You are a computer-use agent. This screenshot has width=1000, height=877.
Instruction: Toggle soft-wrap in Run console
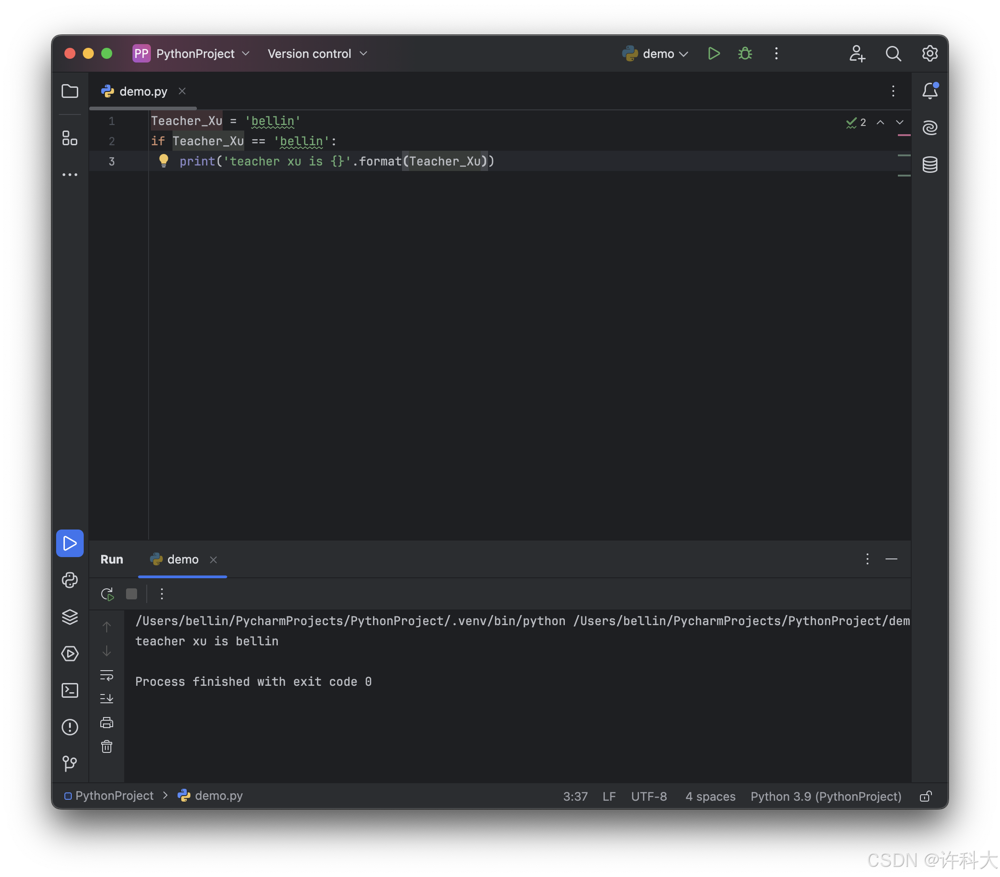click(107, 676)
